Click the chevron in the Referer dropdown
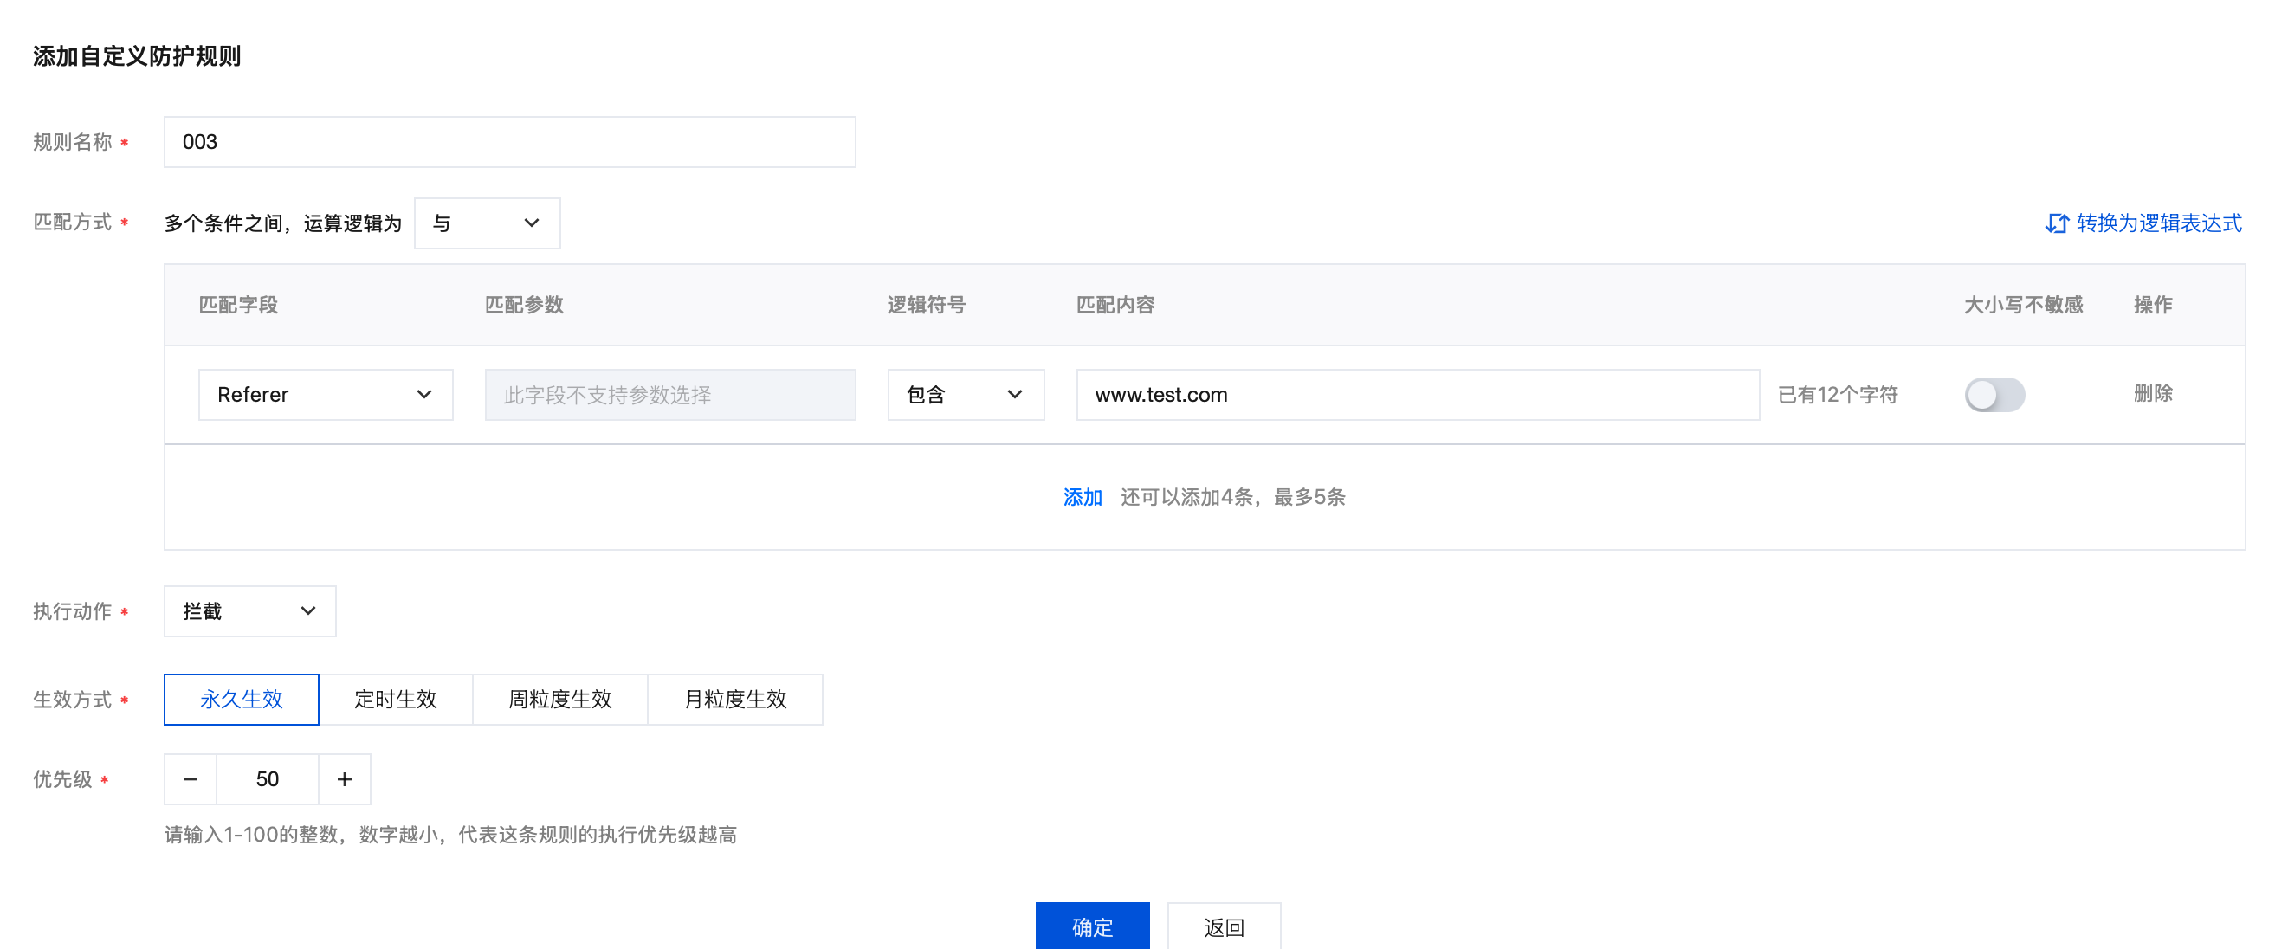The image size is (2288, 949). coord(424,394)
